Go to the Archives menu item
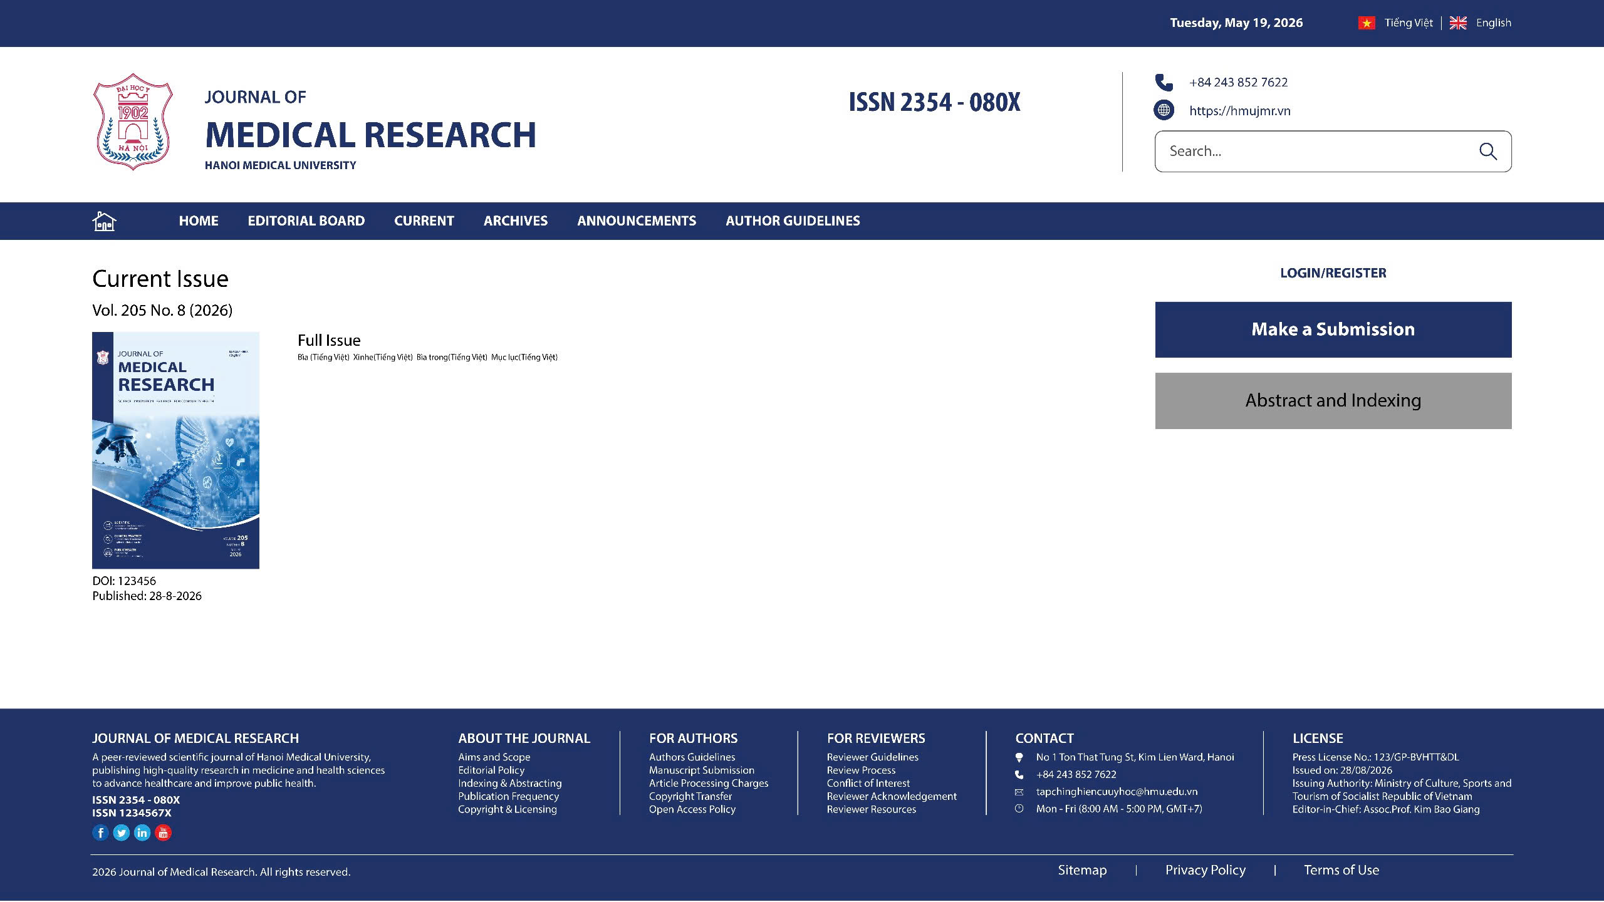The width and height of the screenshot is (1604, 902). [x=516, y=220]
